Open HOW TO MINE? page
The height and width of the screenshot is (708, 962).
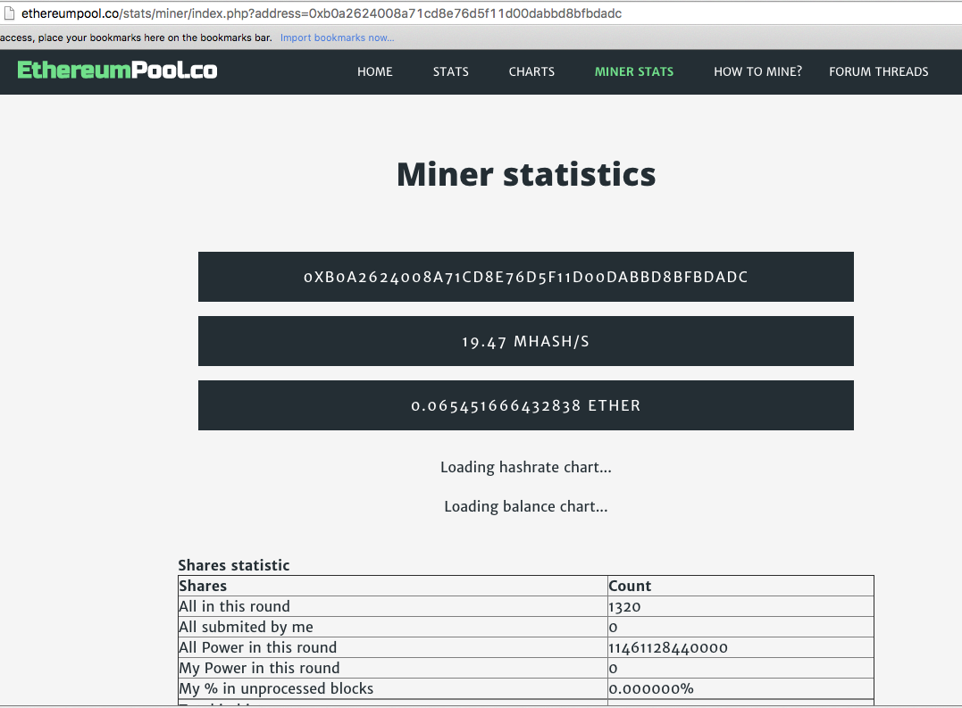[757, 71]
